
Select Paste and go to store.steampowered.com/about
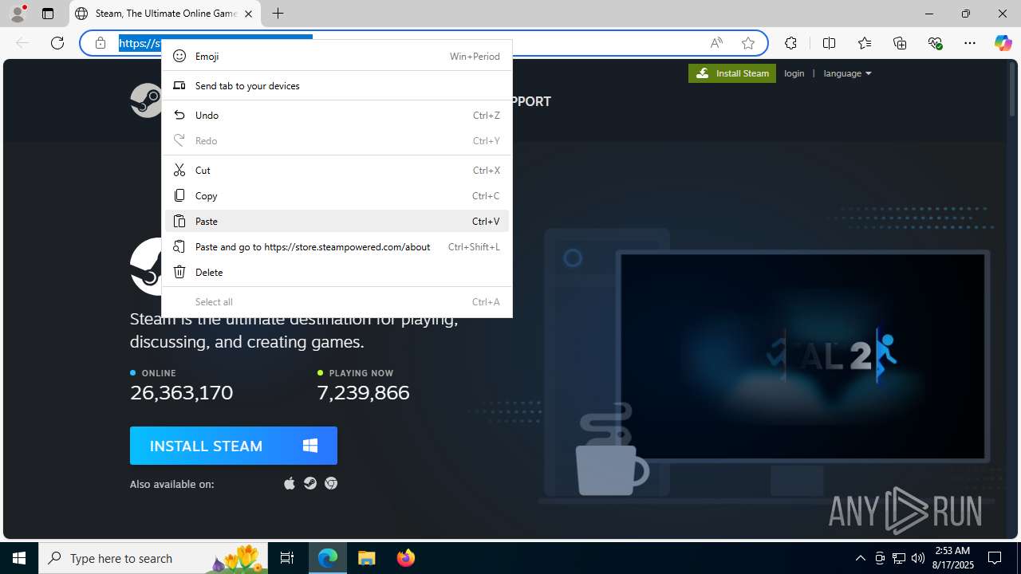(337, 246)
